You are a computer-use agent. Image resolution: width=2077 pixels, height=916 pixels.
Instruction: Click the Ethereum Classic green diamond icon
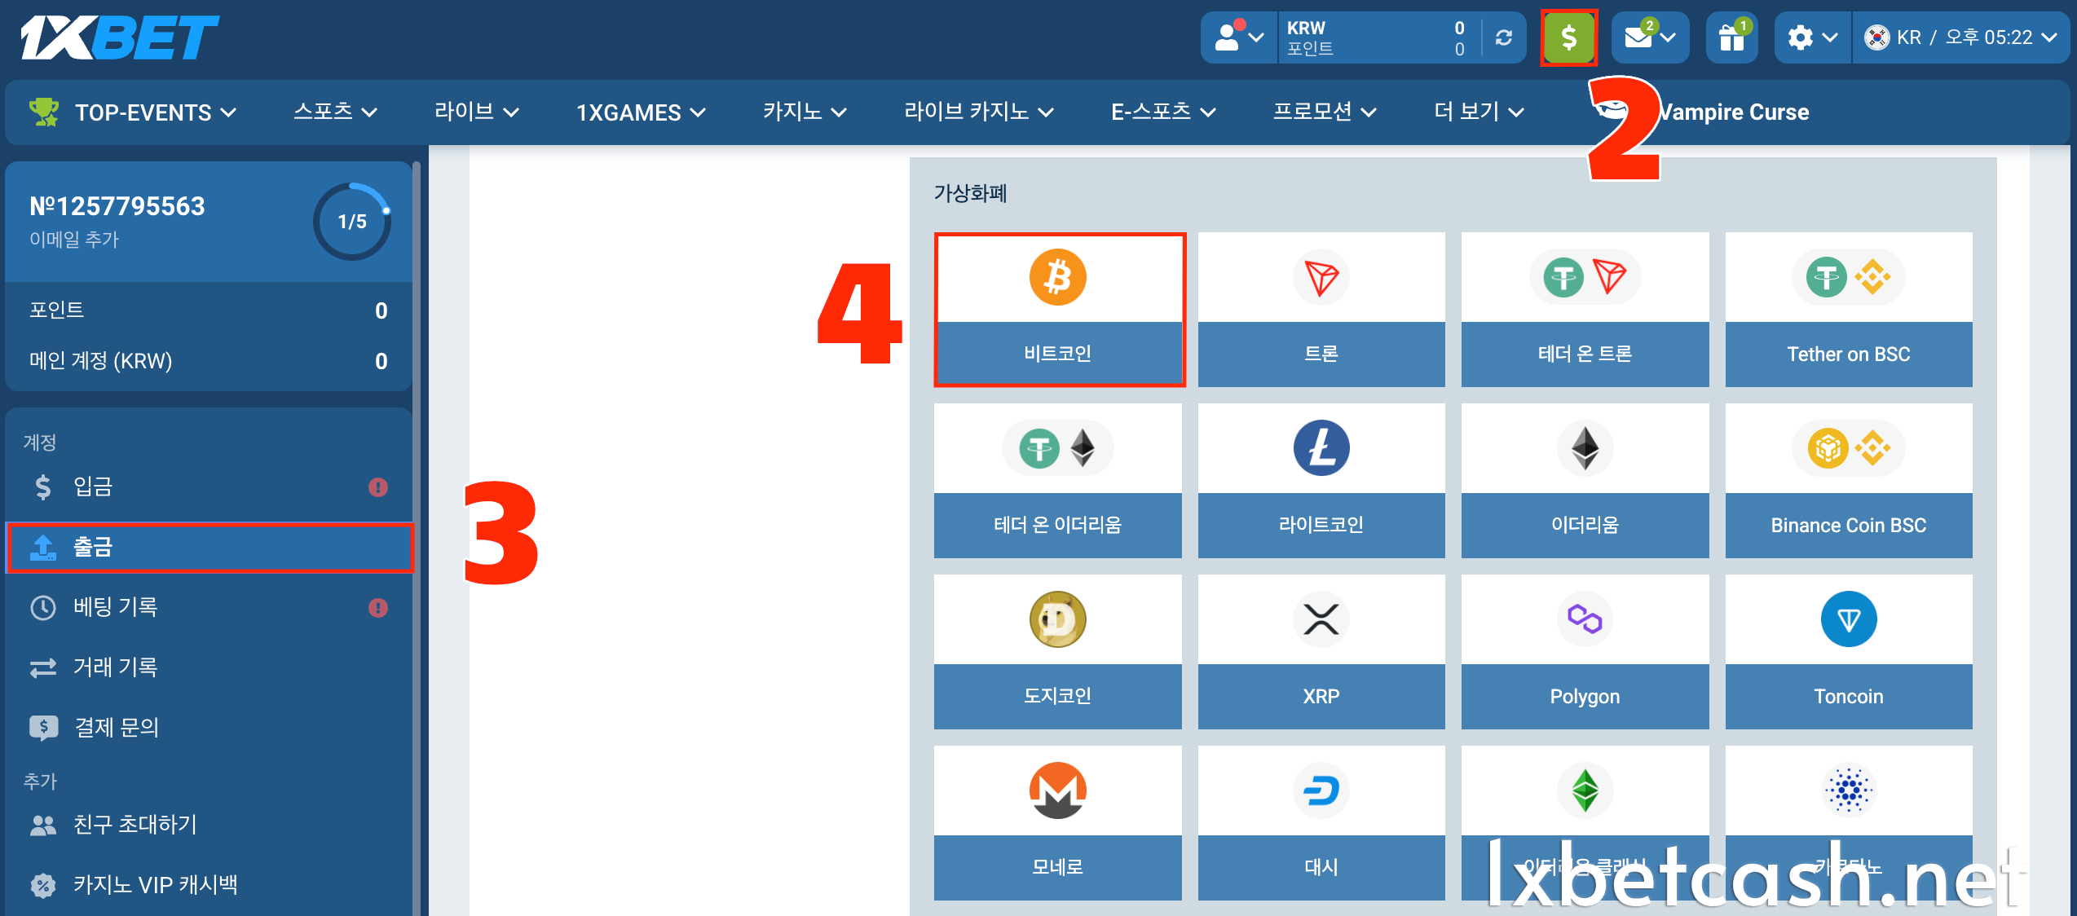pyautogui.click(x=1585, y=790)
